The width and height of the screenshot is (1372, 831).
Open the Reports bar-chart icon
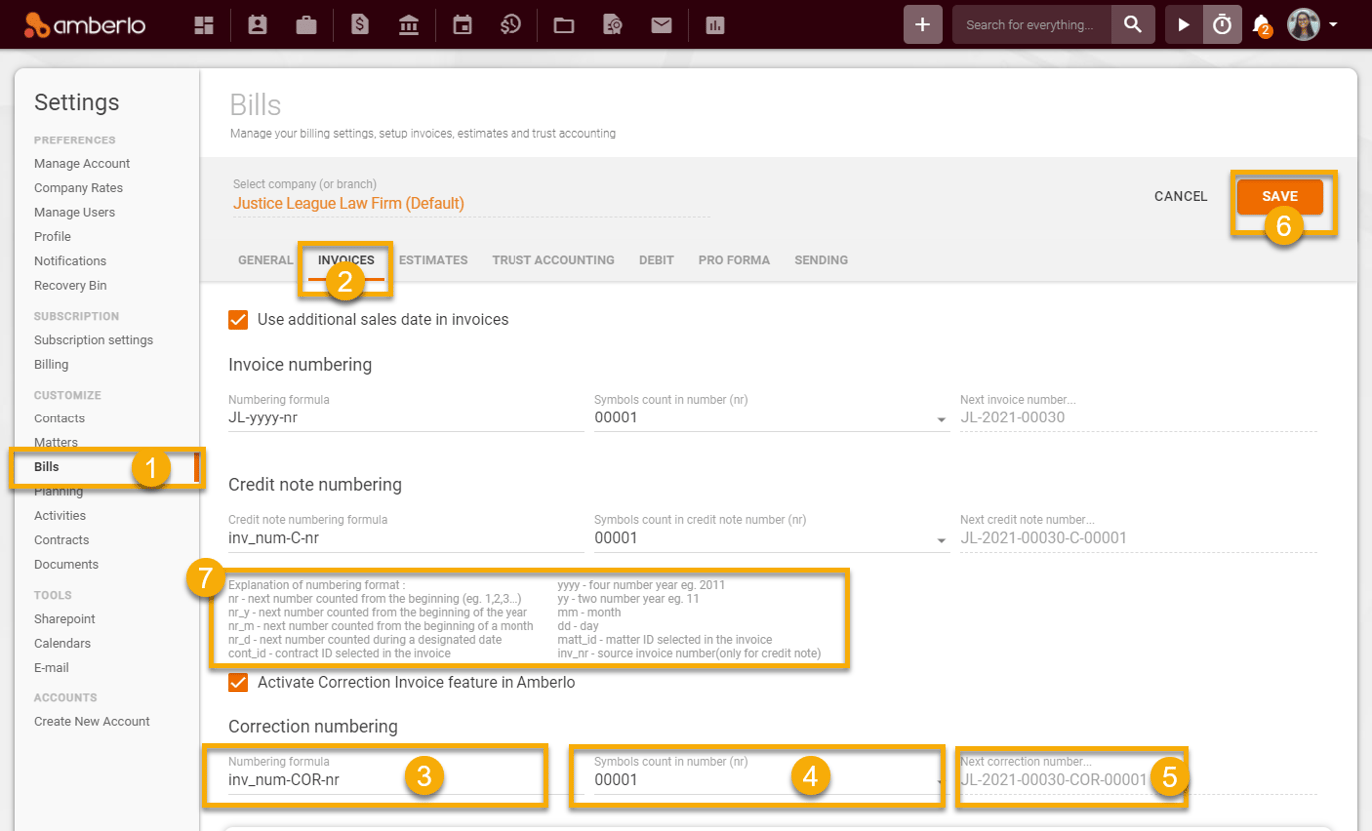pyautogui.click(x=715, y=24)
